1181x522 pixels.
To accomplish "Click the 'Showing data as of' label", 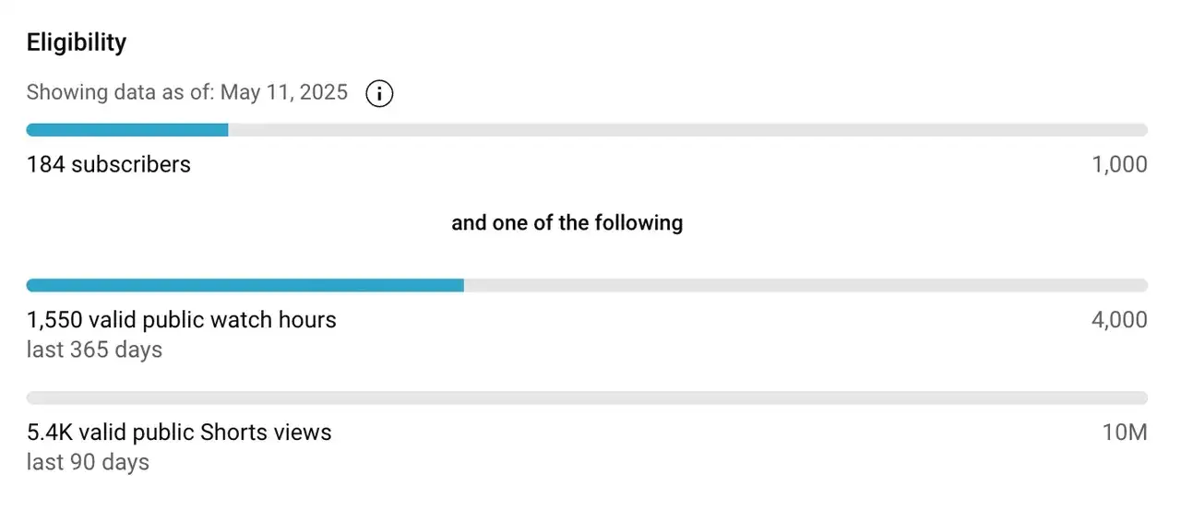I will 120,92.
